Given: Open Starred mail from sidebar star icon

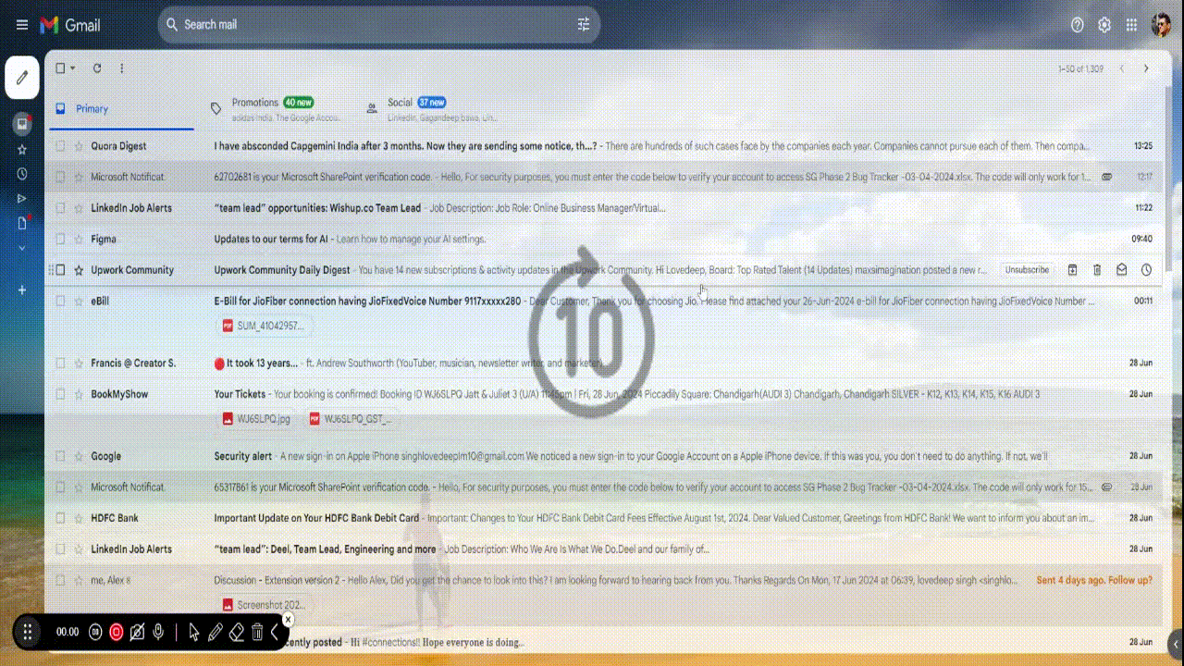Looking at the screenshot, I should [22, 149].
